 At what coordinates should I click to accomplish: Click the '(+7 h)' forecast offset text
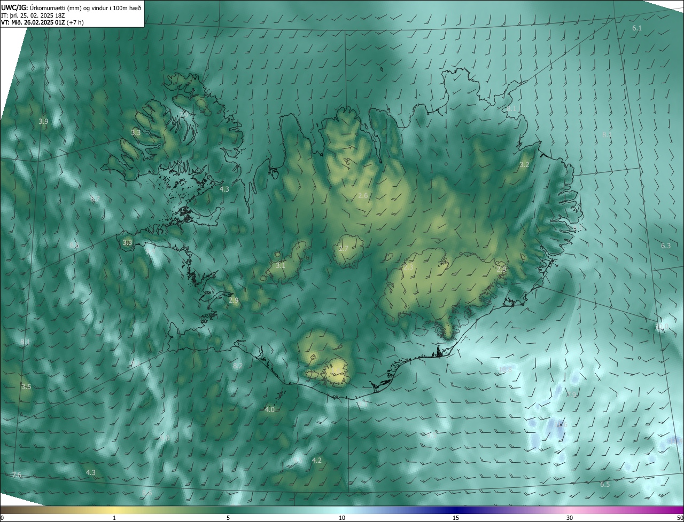click(76, 22)
